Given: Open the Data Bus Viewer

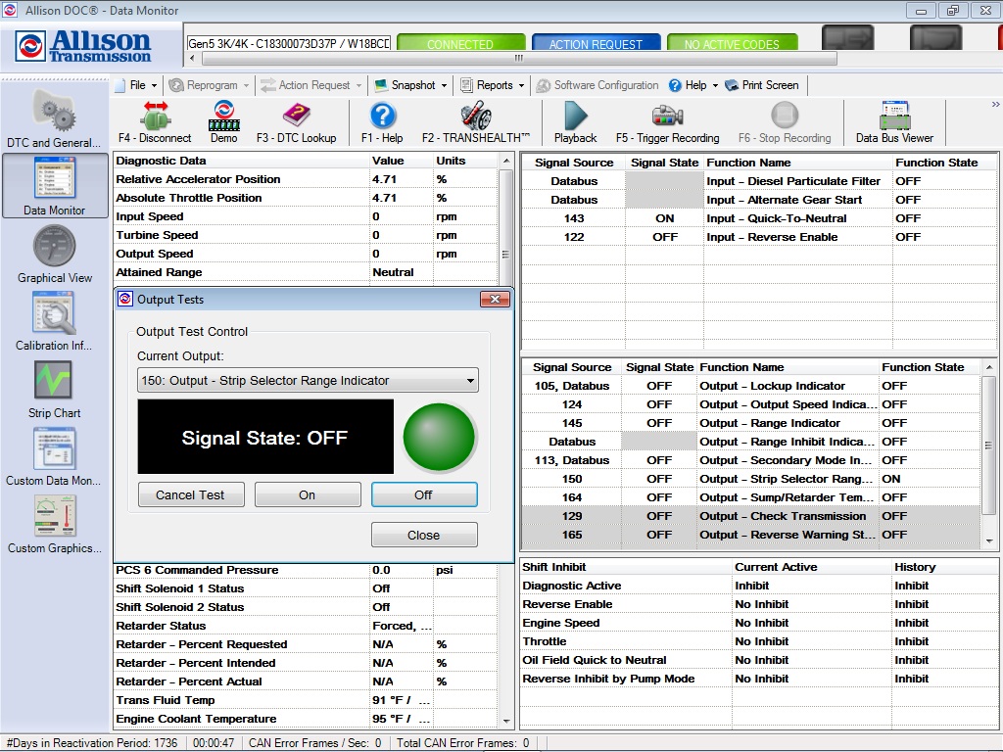Looking at the screenshot, I should [x=894, y=122].
